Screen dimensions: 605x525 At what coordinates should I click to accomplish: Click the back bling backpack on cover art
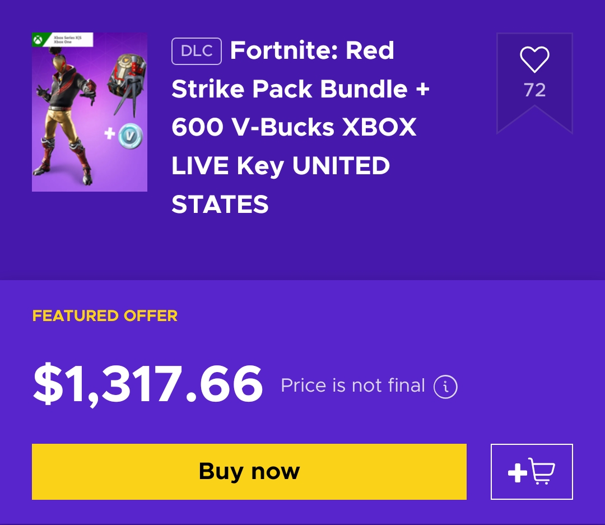pos(127,83)
